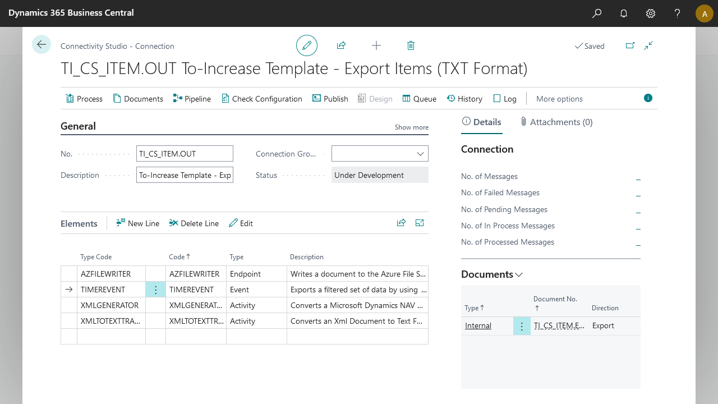
Task: Click Edit in Elements toolbar
Action: point(241,223)
